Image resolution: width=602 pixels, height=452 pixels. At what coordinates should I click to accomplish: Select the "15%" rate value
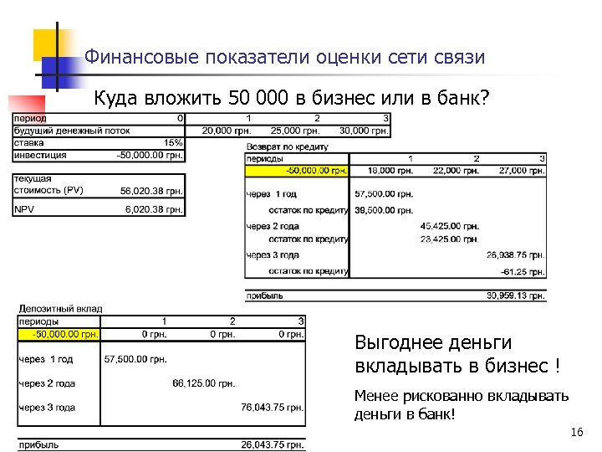pyautogui.click(x=173, y=142)
